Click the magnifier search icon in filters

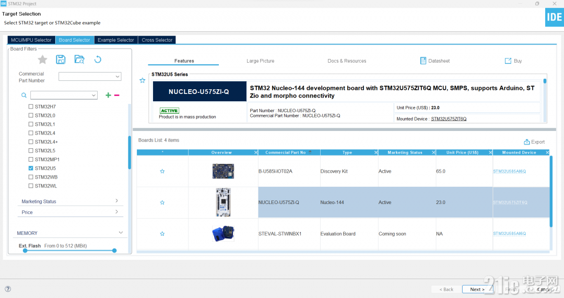pyautogui.click(x=23, y=96)
